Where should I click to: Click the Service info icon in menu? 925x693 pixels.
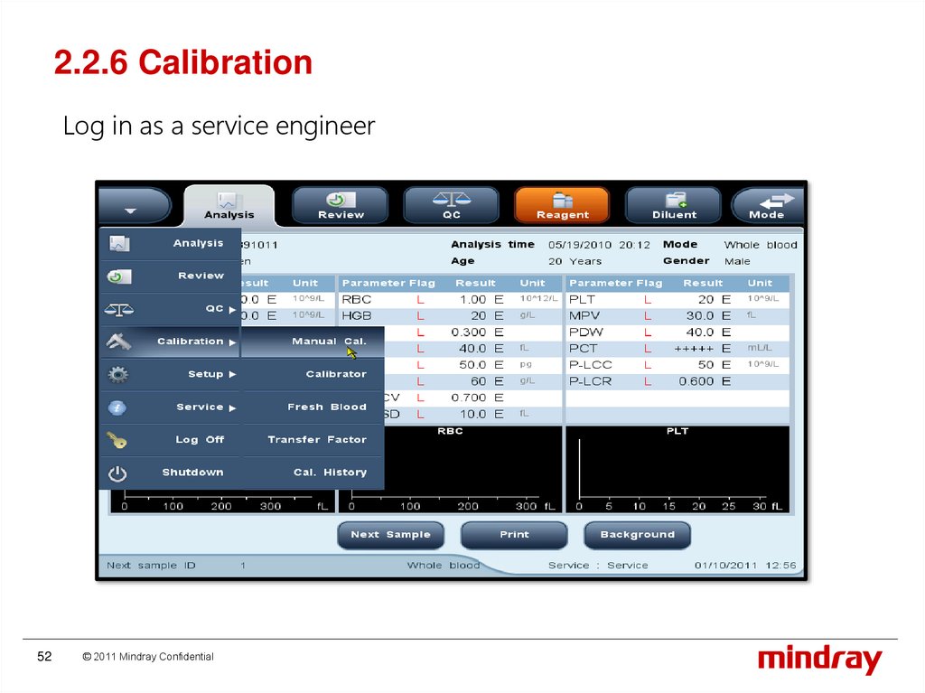pos(117,407)
